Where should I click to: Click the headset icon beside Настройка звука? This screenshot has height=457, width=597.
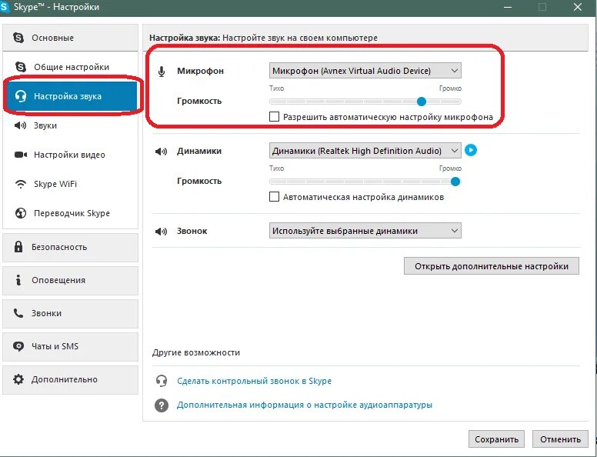pyautogui.click(x=21, y=96)
